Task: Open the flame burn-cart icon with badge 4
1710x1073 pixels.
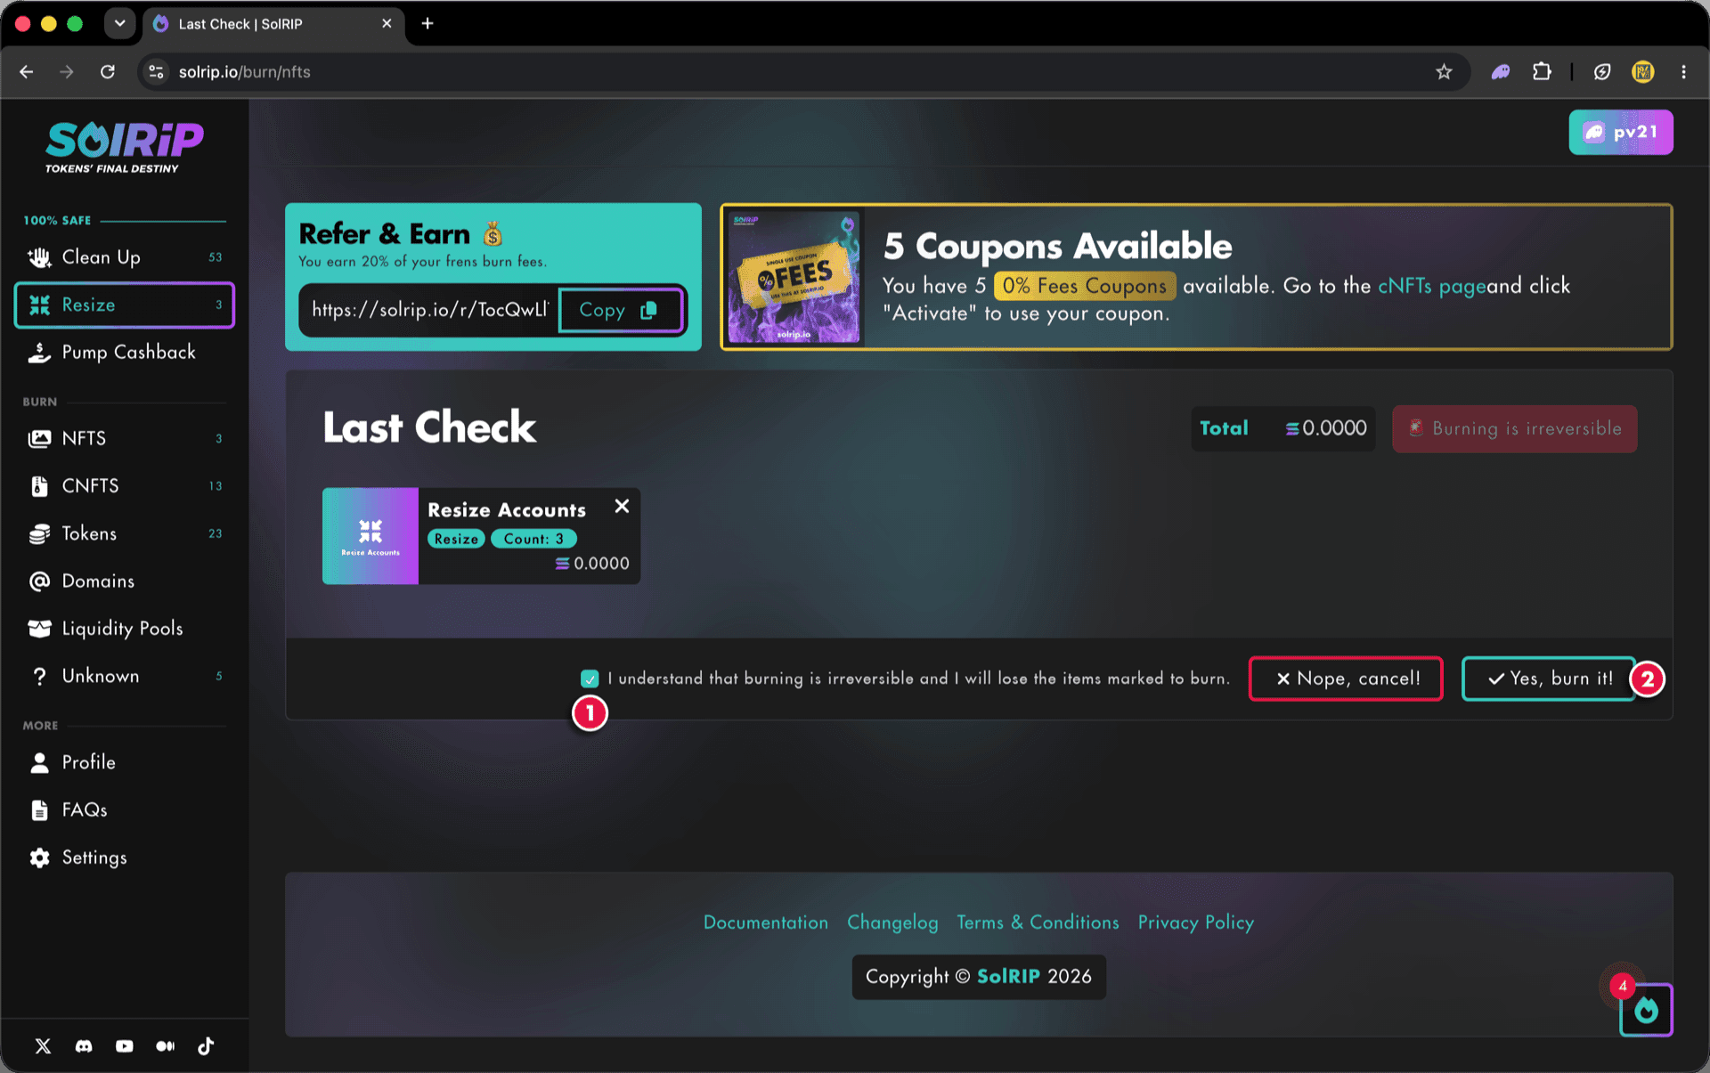Action: pyautogui.click(x=1646, y=1010)
